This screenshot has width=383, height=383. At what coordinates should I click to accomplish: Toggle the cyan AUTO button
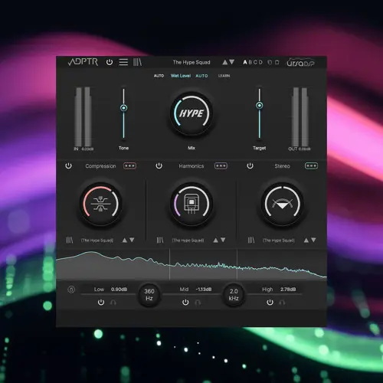point(201,76)
